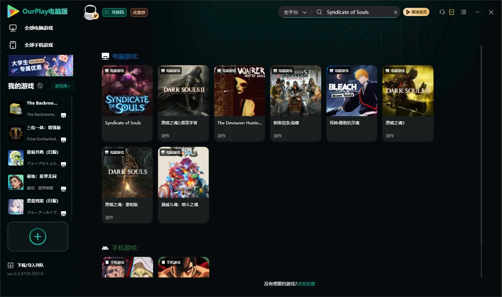The width and height of the screenshot is (502, 297).
Task: Open the 黑暗之魂2:原罪学者 game card
Action: click(183, 103)
